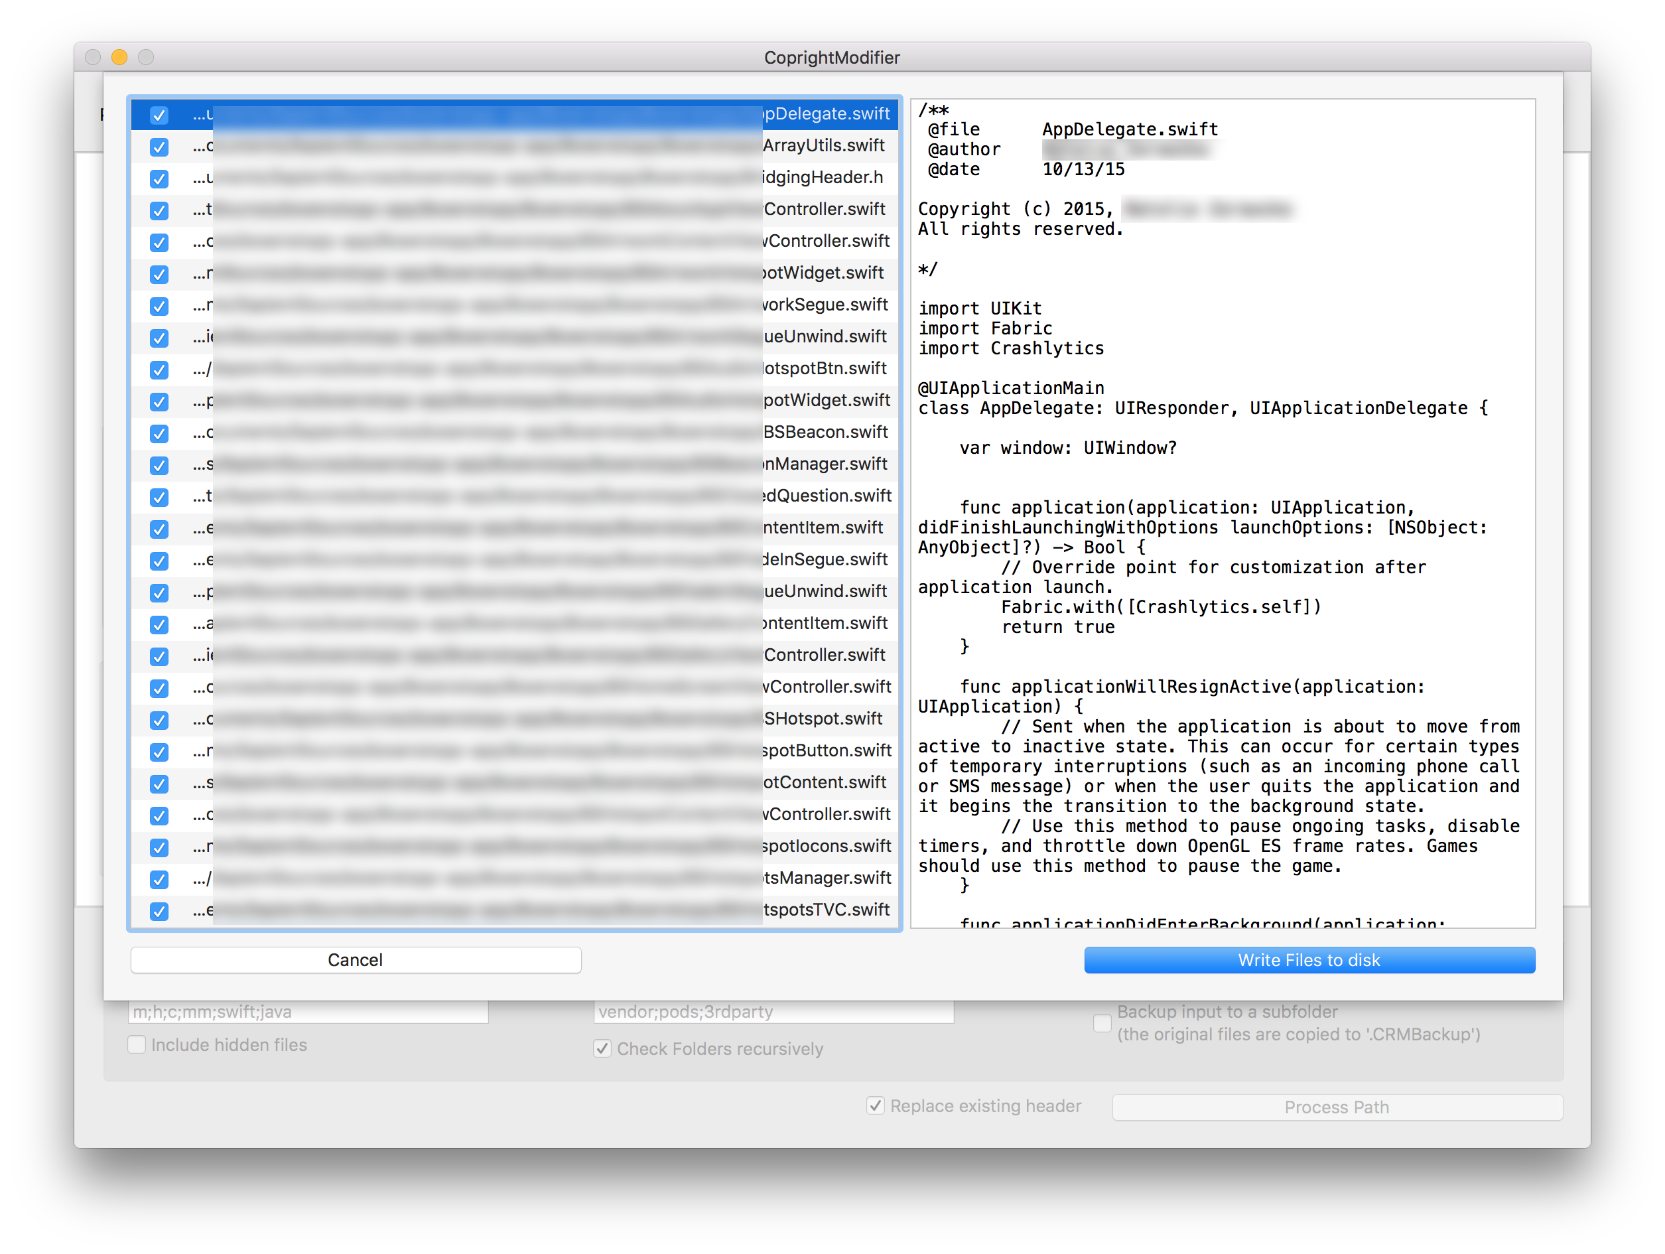The image size is (1665, 1254).
Task: Select the nManager.swift file row
Action: pos(825,464)
